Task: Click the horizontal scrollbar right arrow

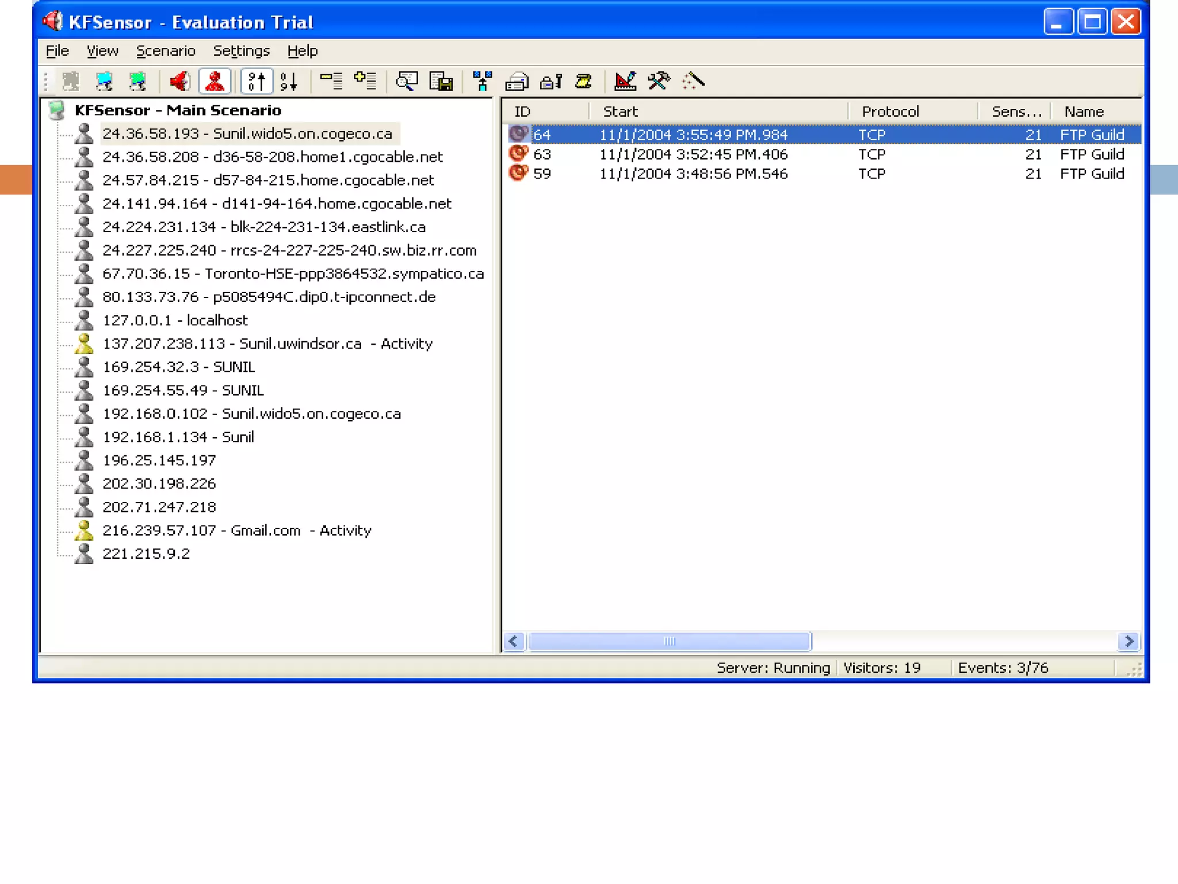Action: [x=1129, y=641]
